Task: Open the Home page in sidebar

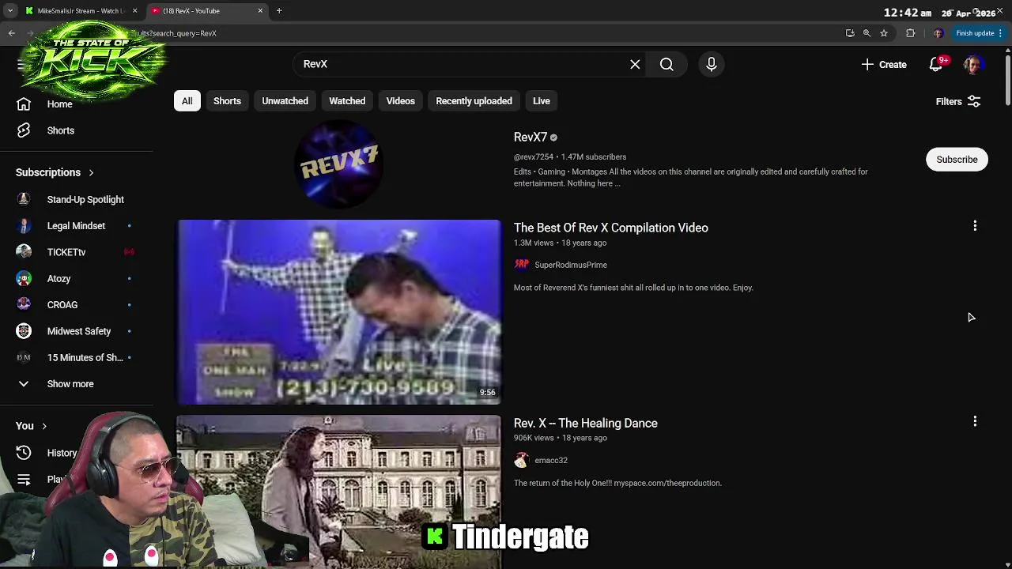Action: [x=59, y=104]
